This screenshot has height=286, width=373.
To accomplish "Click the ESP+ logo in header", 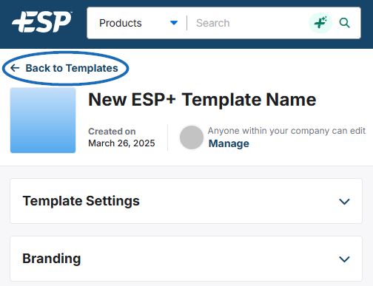I will [42, 22].
